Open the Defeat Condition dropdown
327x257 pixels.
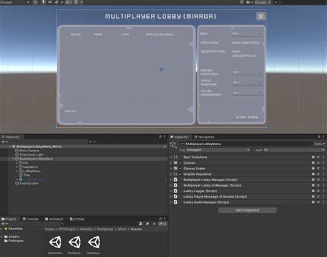tap(247, 72)
